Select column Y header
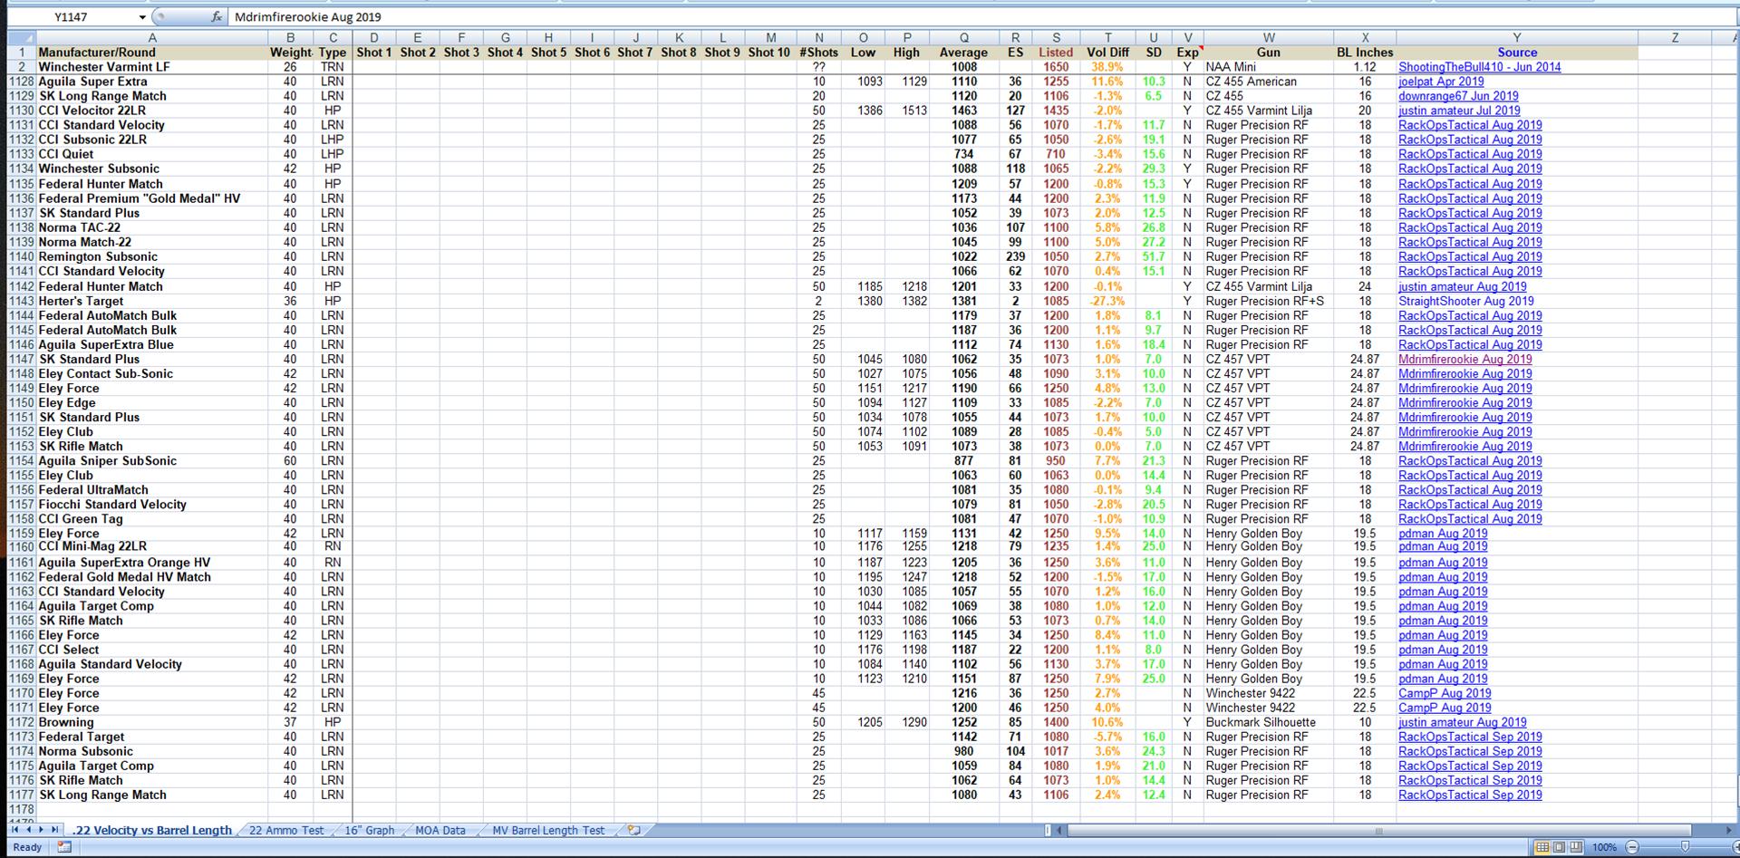The height and width of the screenshot is (858, 1740). tap(1516, 38)
